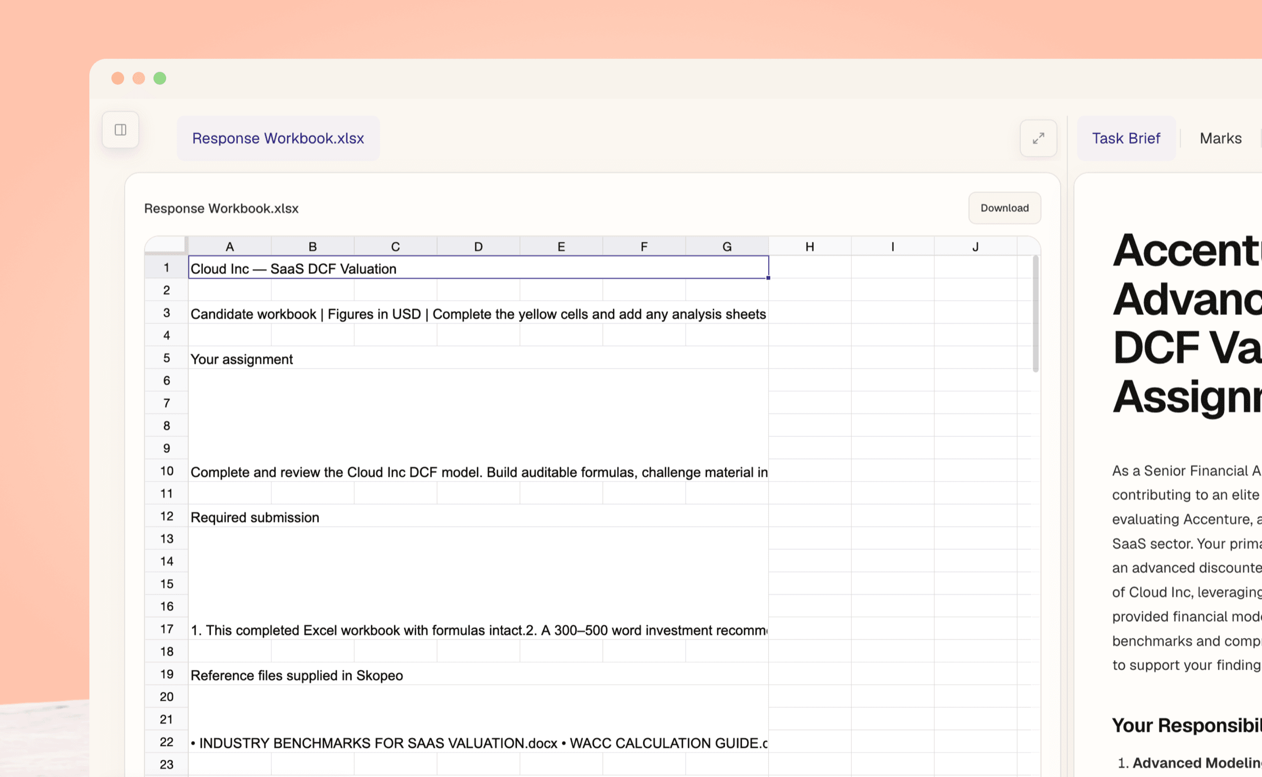The width and height of the screenshot is (1262, 777).
Task: Expand the workbook to fullscreen
Action: coord(1038,138)
